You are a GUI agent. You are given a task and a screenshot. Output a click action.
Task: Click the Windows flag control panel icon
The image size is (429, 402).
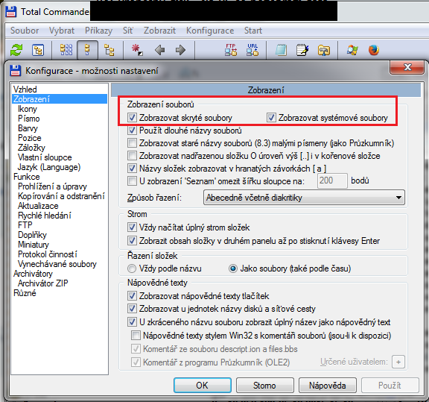click(352, 50)
